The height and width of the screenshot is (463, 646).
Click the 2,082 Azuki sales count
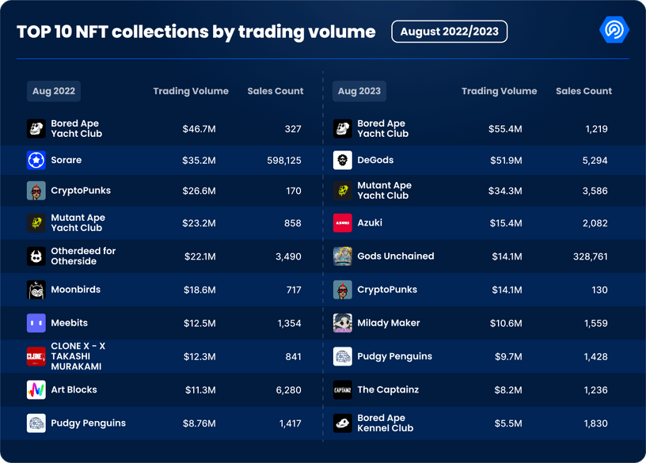[x=595, y=223]
